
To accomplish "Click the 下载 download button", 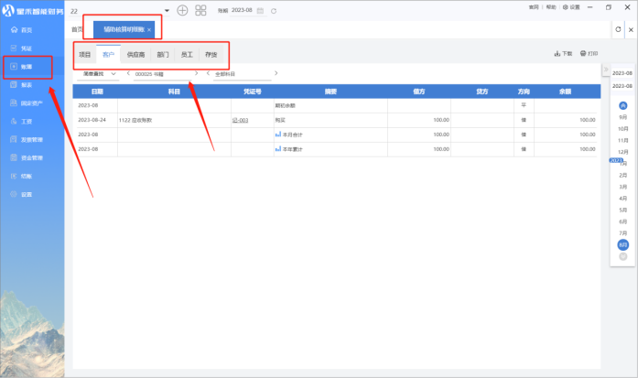I will (563, 54).
